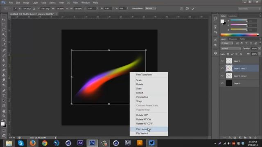The image size is (262, 147).
Task: Click the foreground color swatch in Color panel
Action: (222, 21)
